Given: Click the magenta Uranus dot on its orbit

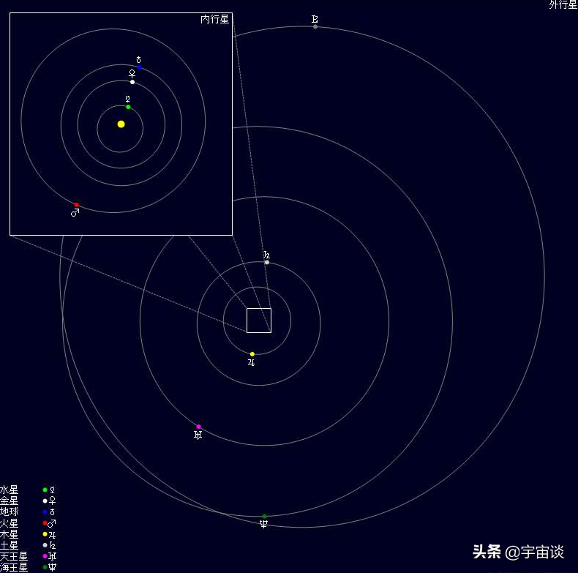Looking at the screenshot, I should click(x=198, y=427).
